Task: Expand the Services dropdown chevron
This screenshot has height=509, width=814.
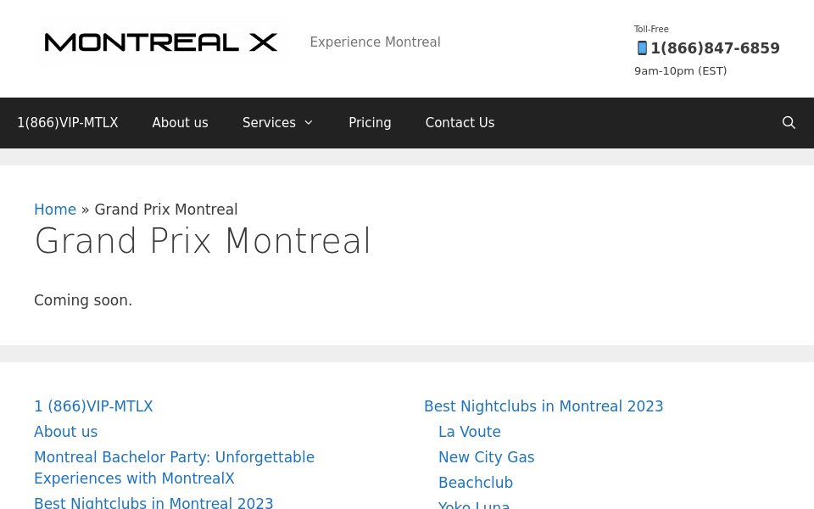Action: (x=309, y=123)
